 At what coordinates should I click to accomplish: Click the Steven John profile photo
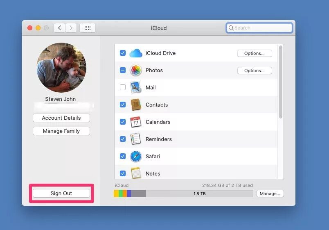click(61, 68)
